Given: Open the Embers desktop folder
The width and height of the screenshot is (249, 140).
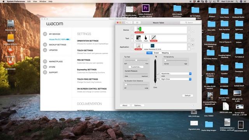Looking at the screenshot, I should 212,11.
